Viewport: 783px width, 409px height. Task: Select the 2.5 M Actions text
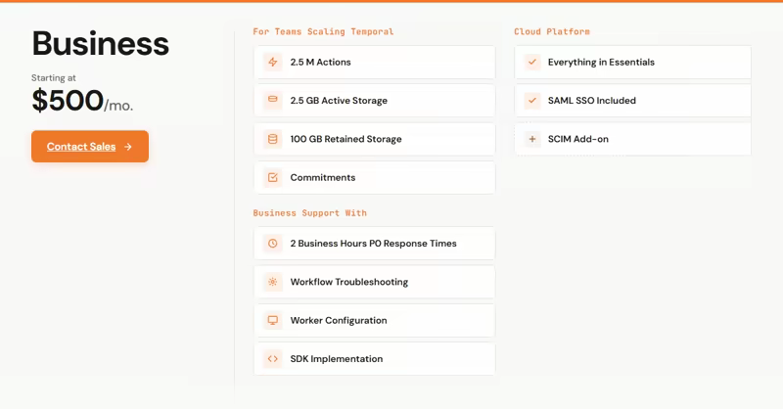pos(321,62)
